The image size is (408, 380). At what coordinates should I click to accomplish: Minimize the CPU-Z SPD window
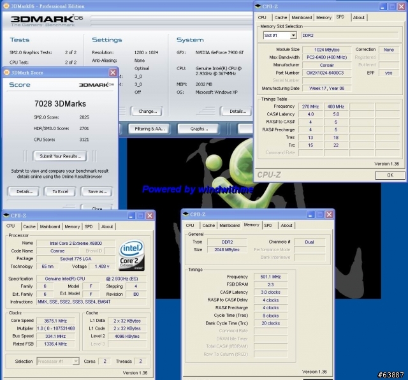click(382, 6)
